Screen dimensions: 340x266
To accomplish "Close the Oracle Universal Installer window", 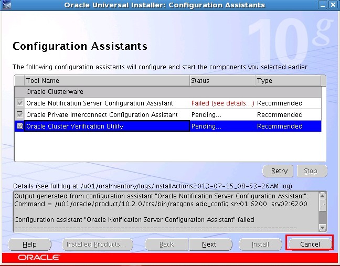I will pos(333,5).
